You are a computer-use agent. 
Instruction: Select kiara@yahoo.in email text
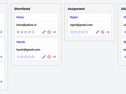(x=27, y=25)
